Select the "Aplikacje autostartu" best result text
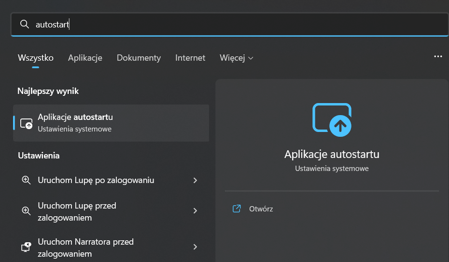Screen dimensions: 449x262 (75, 117)
